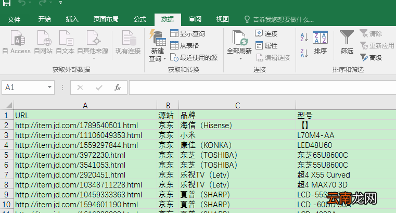Click the Undo arrow icon

(22, 3)
